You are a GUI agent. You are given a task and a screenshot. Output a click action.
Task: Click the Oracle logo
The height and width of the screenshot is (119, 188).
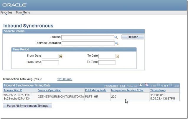coord(14,5)
